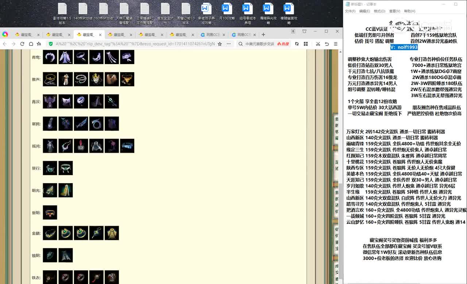Open new browser tab with plus

point(263,35)
